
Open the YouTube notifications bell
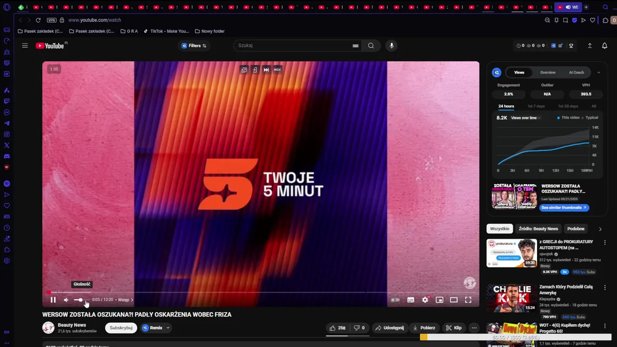coord(604,46)
